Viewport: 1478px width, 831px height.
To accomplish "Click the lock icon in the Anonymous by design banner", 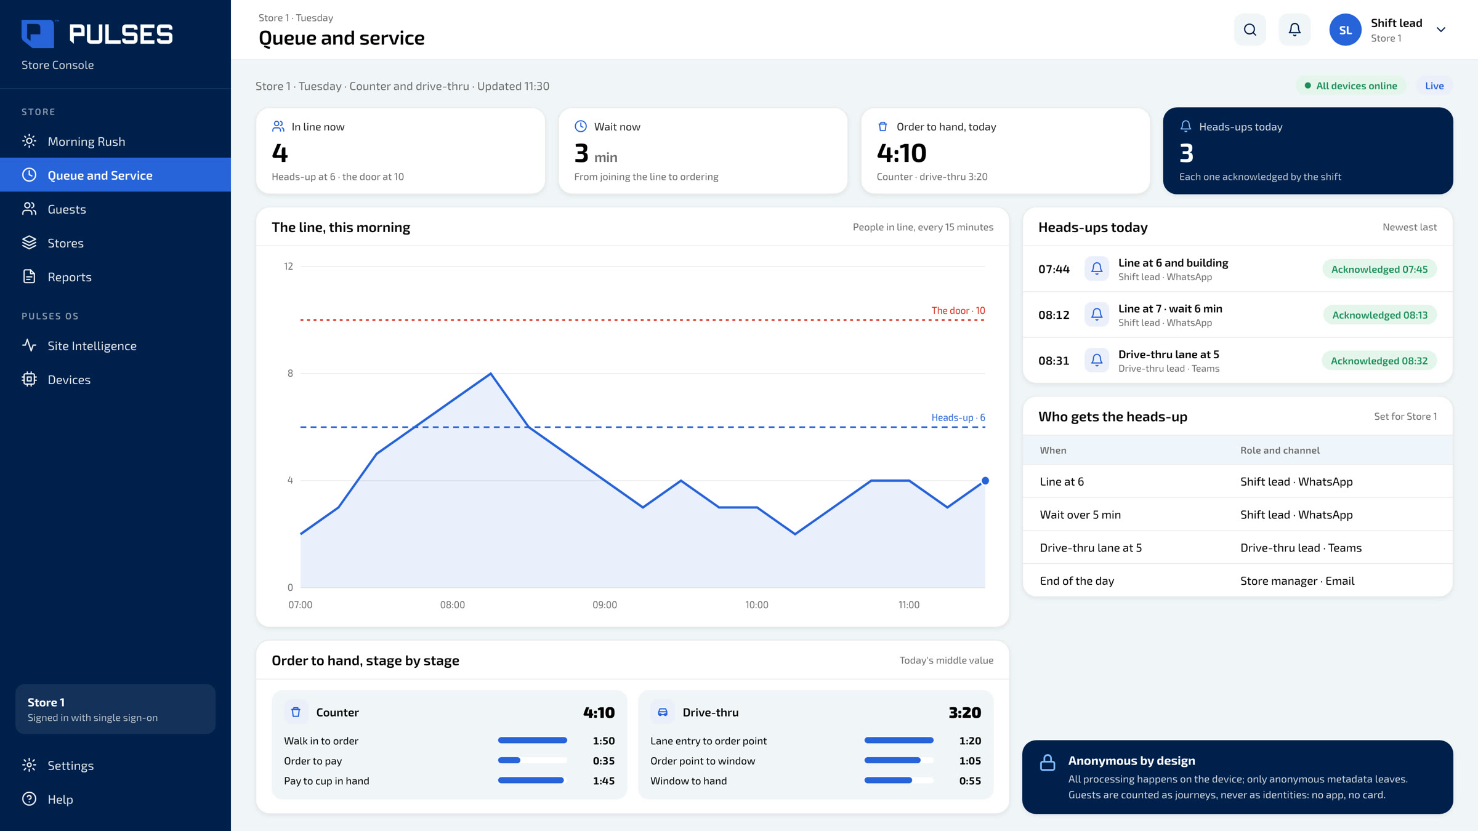I will point(1048,763).
